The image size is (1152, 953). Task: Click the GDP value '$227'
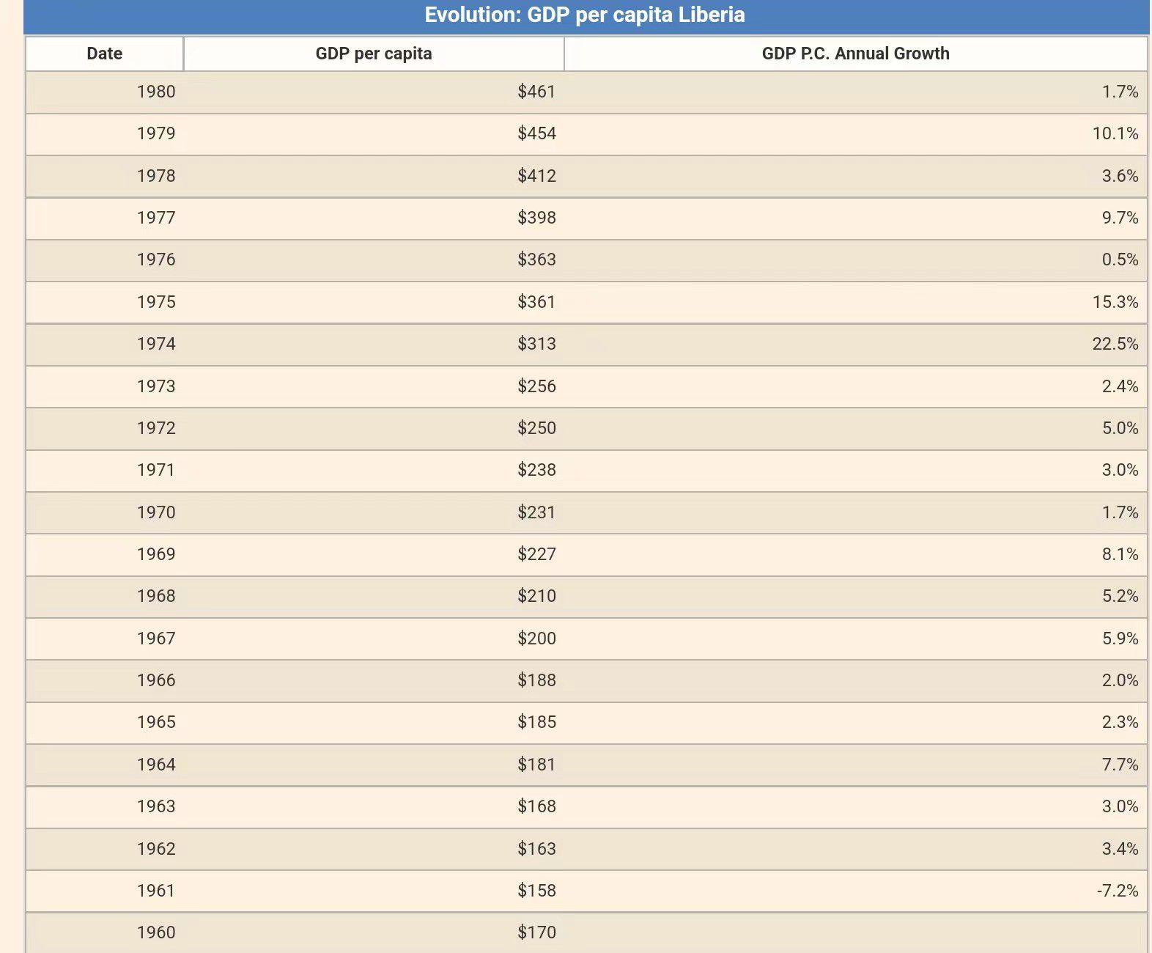536,554
